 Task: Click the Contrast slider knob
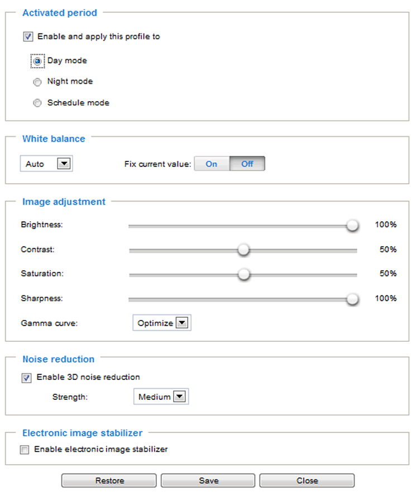[243, 250]
